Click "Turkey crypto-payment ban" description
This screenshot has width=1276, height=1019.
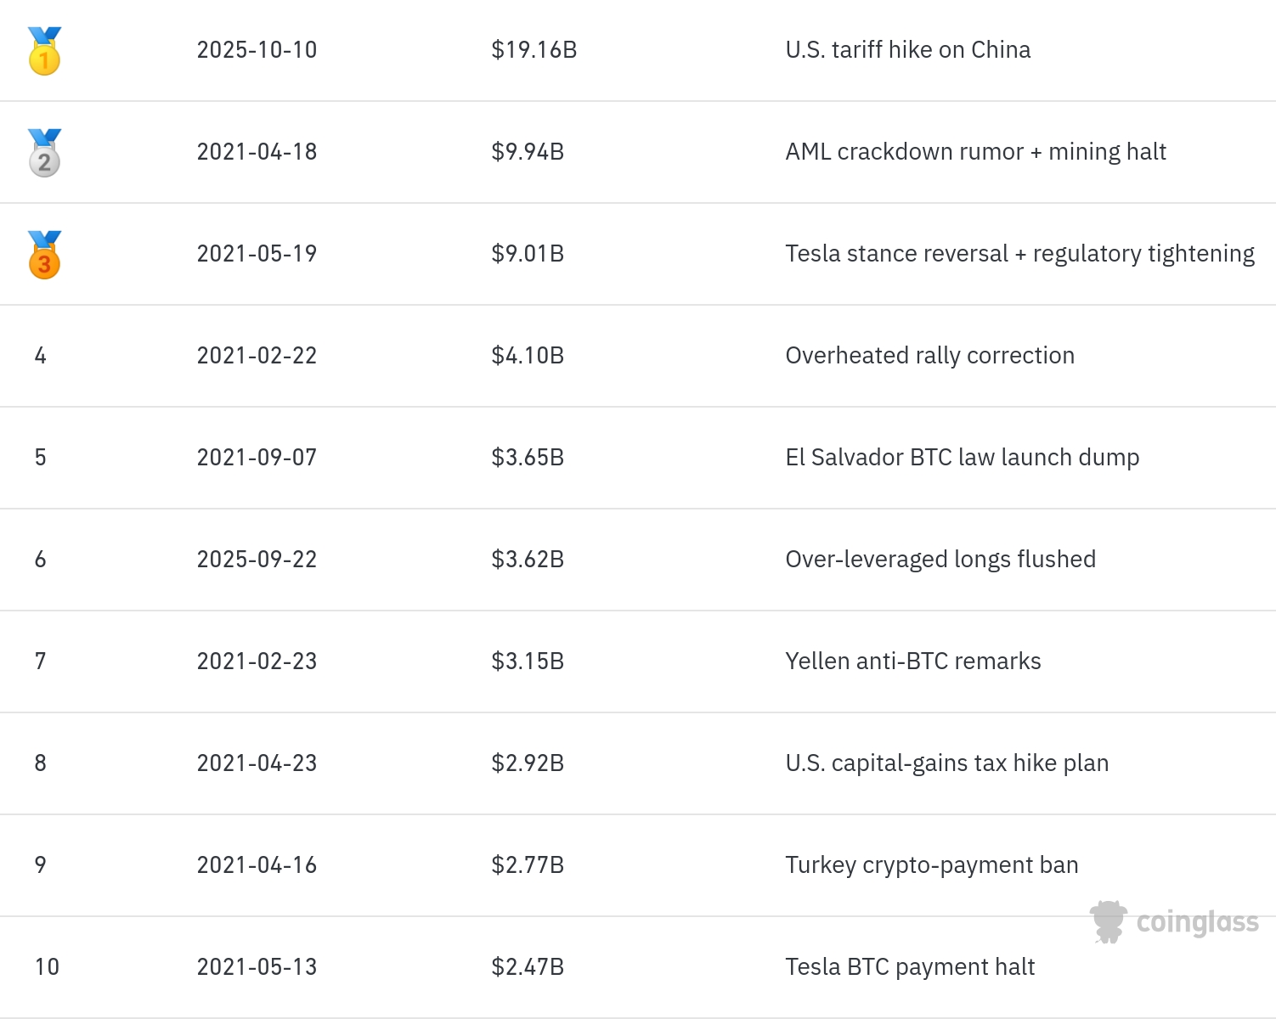[x=931, y=865]
